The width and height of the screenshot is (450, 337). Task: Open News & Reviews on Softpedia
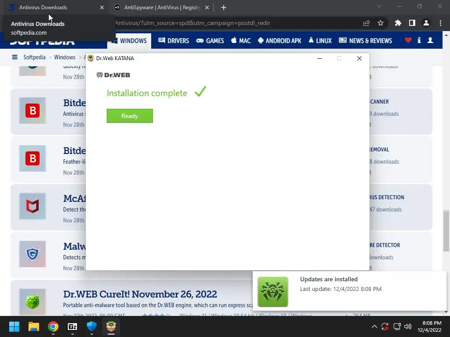365,41
